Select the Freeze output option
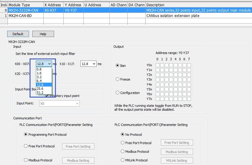Screen dimensions: 252x165 point(117,79)
